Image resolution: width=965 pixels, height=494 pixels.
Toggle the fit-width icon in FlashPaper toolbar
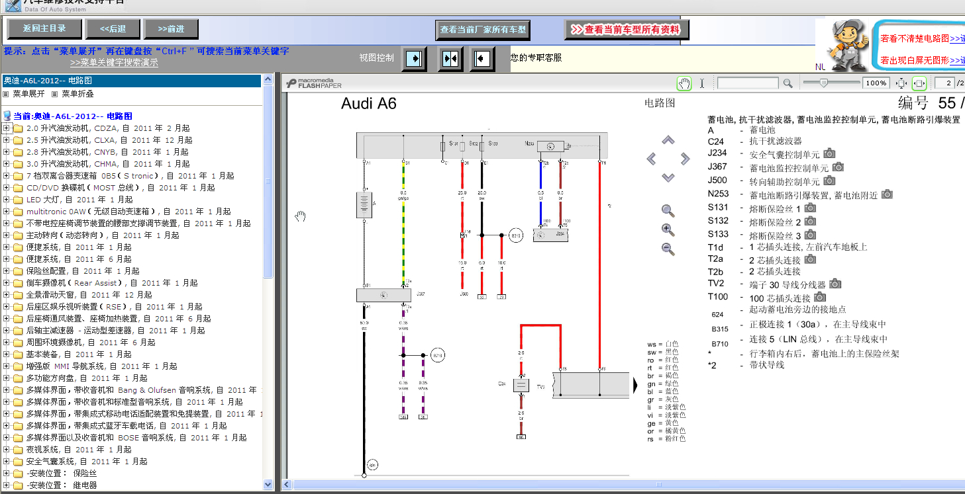click(x=919, y=83)
